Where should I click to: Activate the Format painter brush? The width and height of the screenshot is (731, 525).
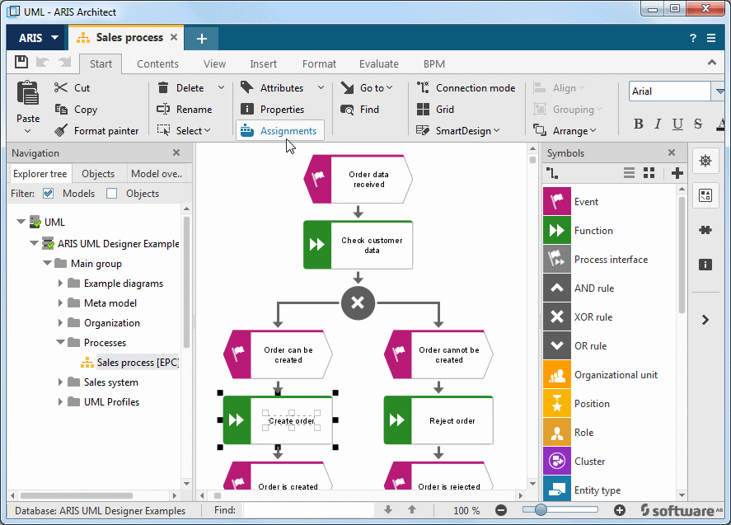(x=61, y=130)
